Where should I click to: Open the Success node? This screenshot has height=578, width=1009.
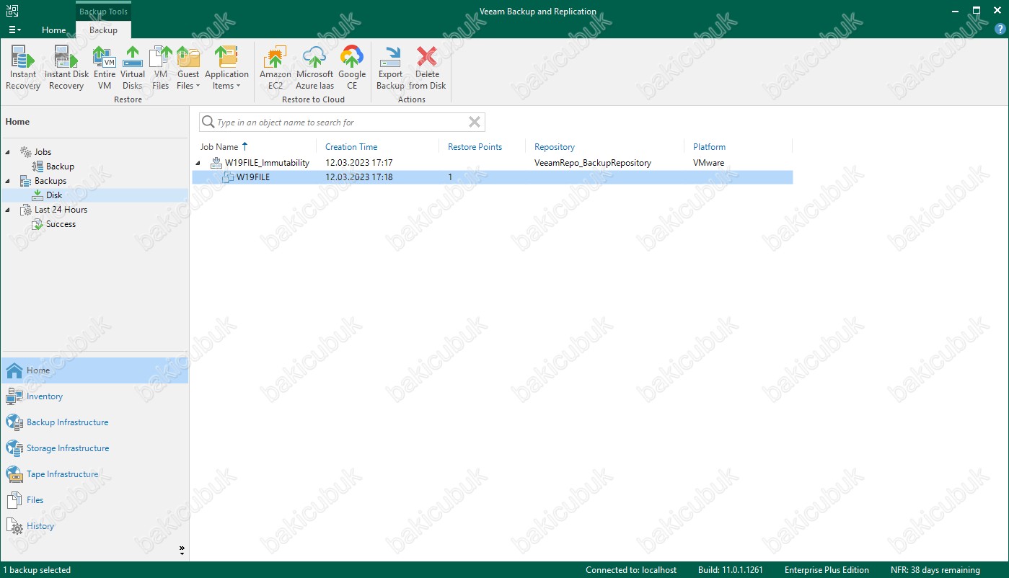[x=61, y=224]
